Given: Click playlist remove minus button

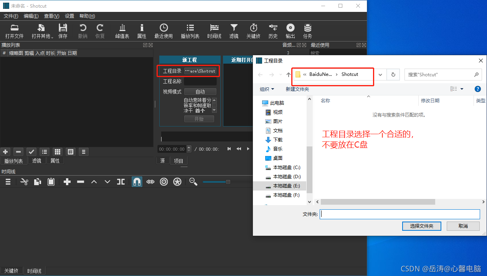Looking at the screenshot, I should 18,152.
